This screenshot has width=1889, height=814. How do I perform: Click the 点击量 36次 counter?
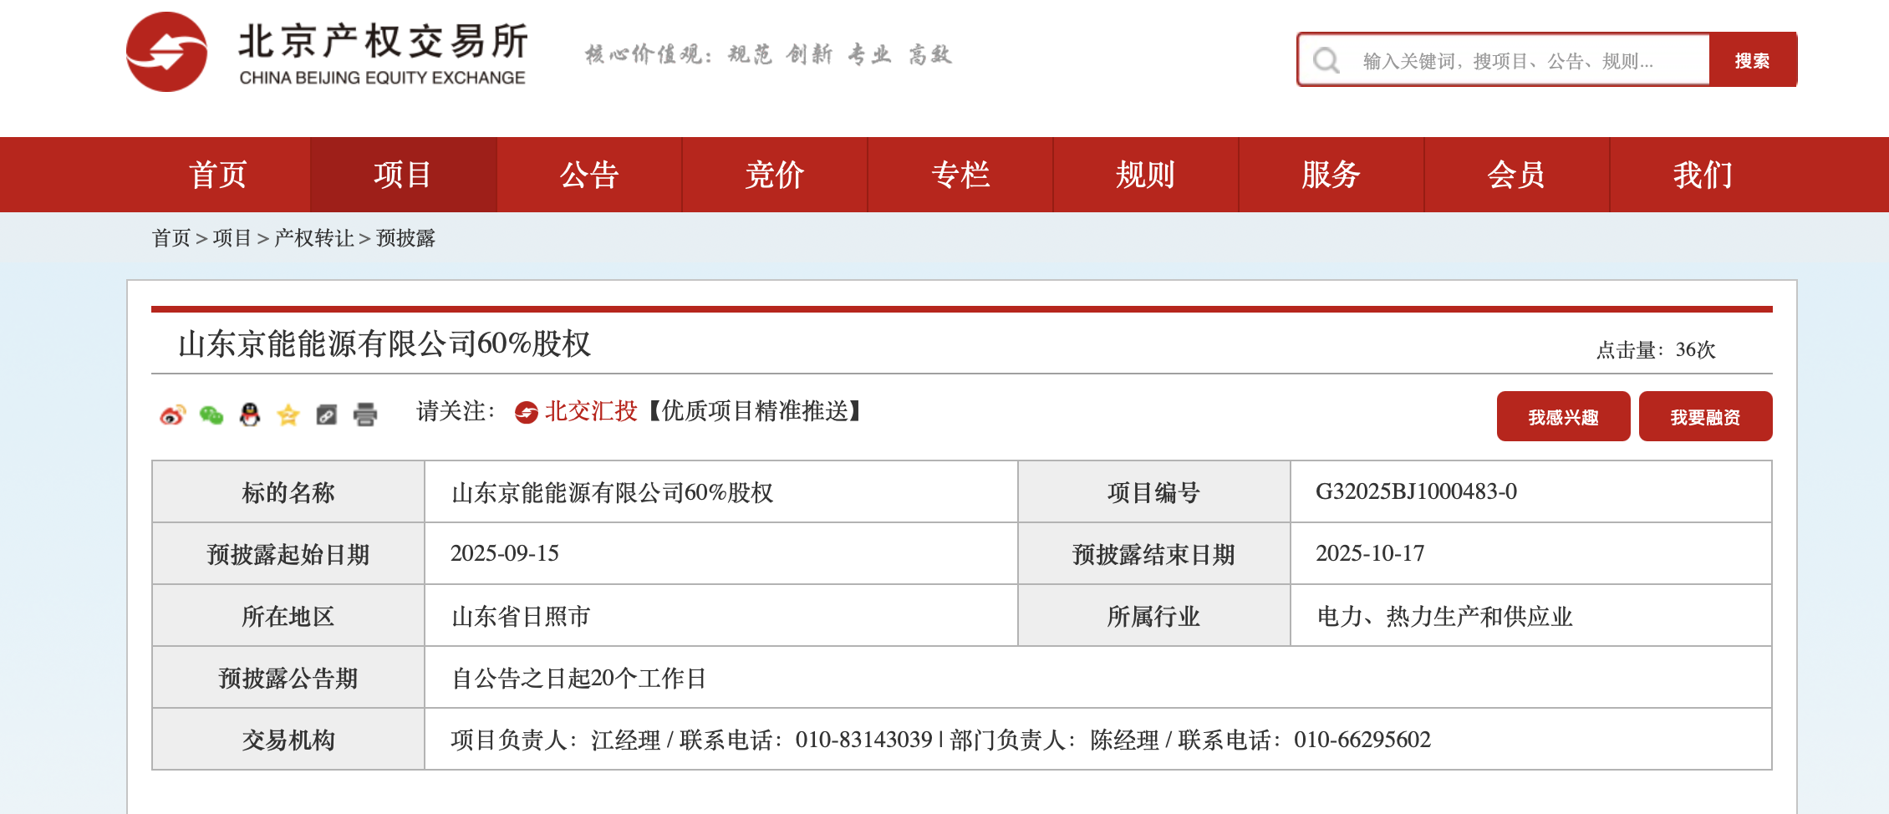click(x=1656, y=349)
